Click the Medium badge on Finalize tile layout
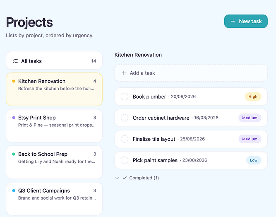The image size is (276, 217). click(x=250, y=139)
